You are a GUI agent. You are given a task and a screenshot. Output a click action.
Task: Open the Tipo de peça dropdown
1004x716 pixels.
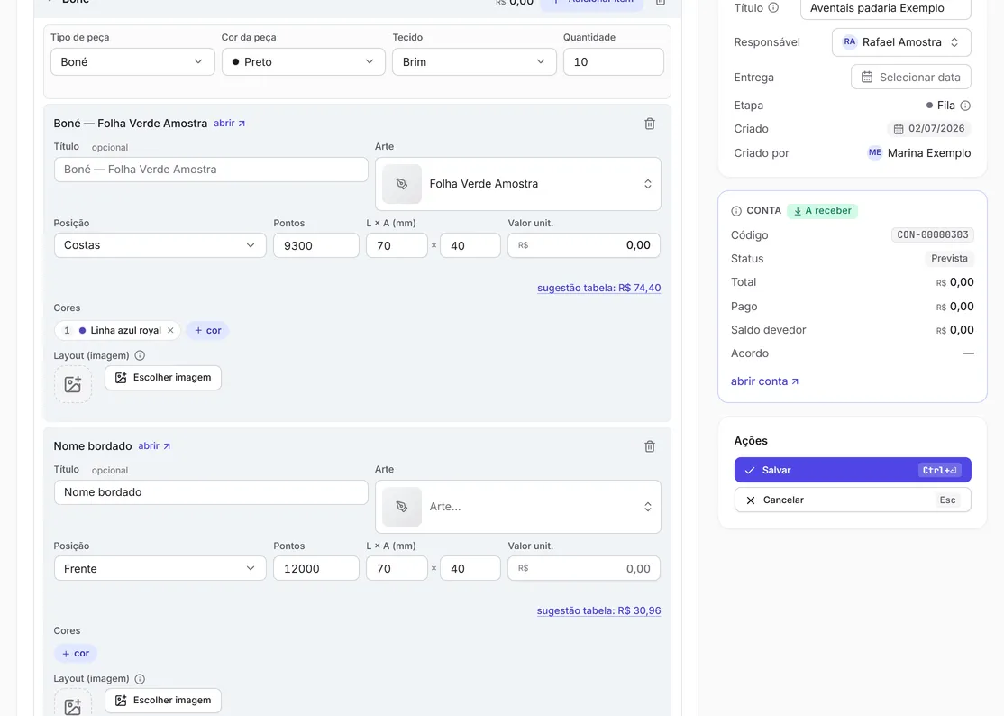point(132,62)
